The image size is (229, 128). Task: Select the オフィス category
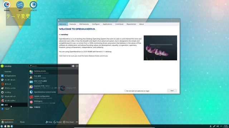14,84
